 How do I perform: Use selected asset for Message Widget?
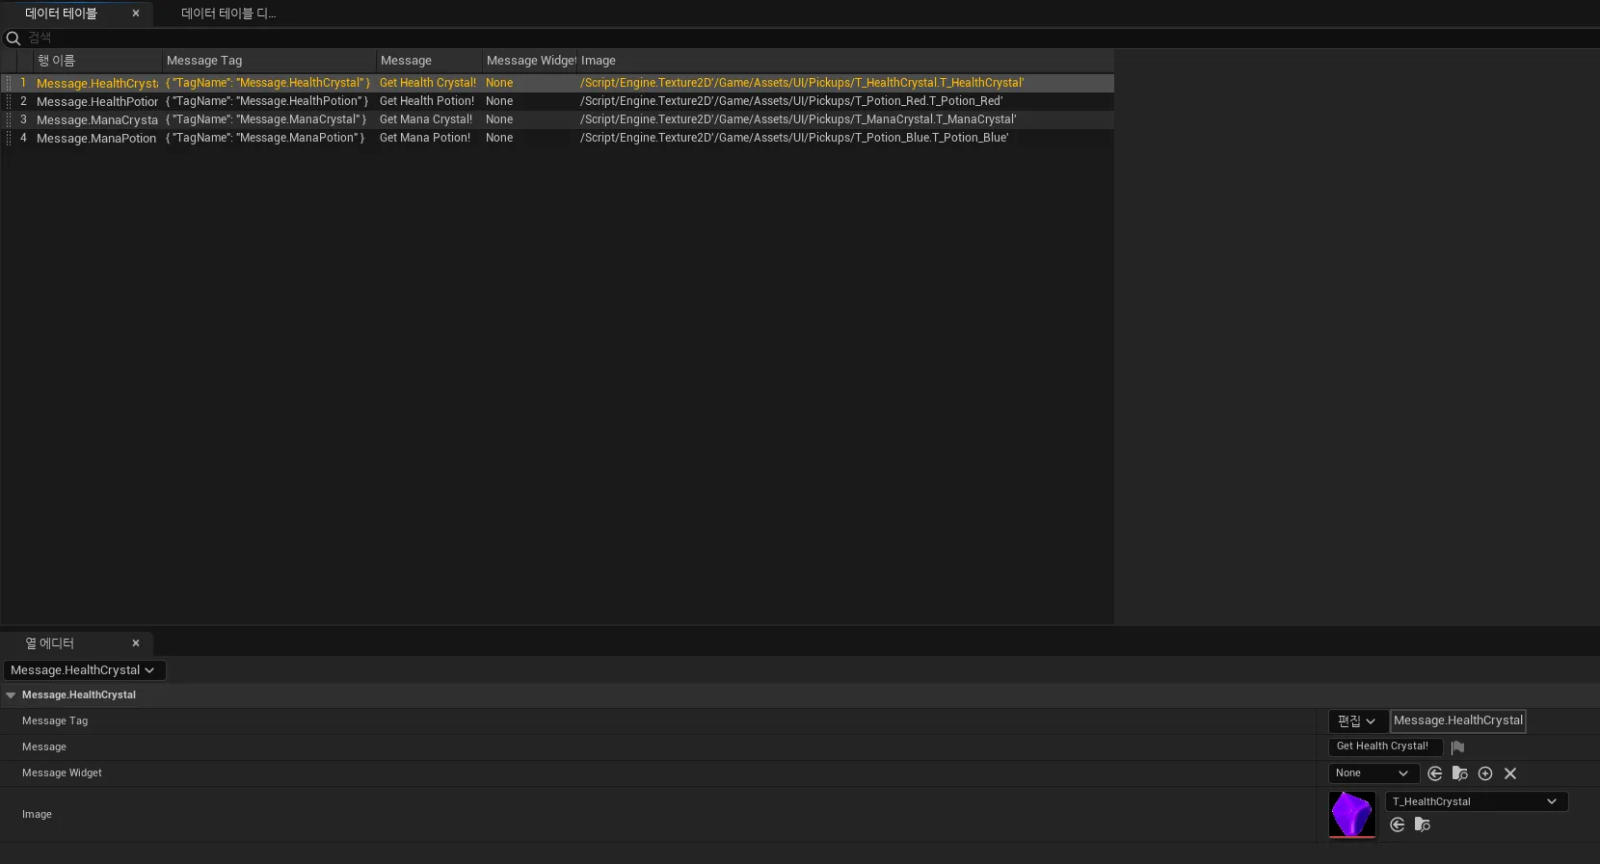[x=1435, y=773]
